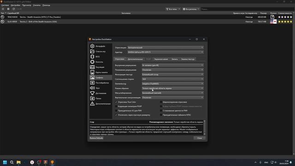The width and height of the screenshot is (295, 166).
Task: Open the Settings menu in main window
Action: point(15,5)
